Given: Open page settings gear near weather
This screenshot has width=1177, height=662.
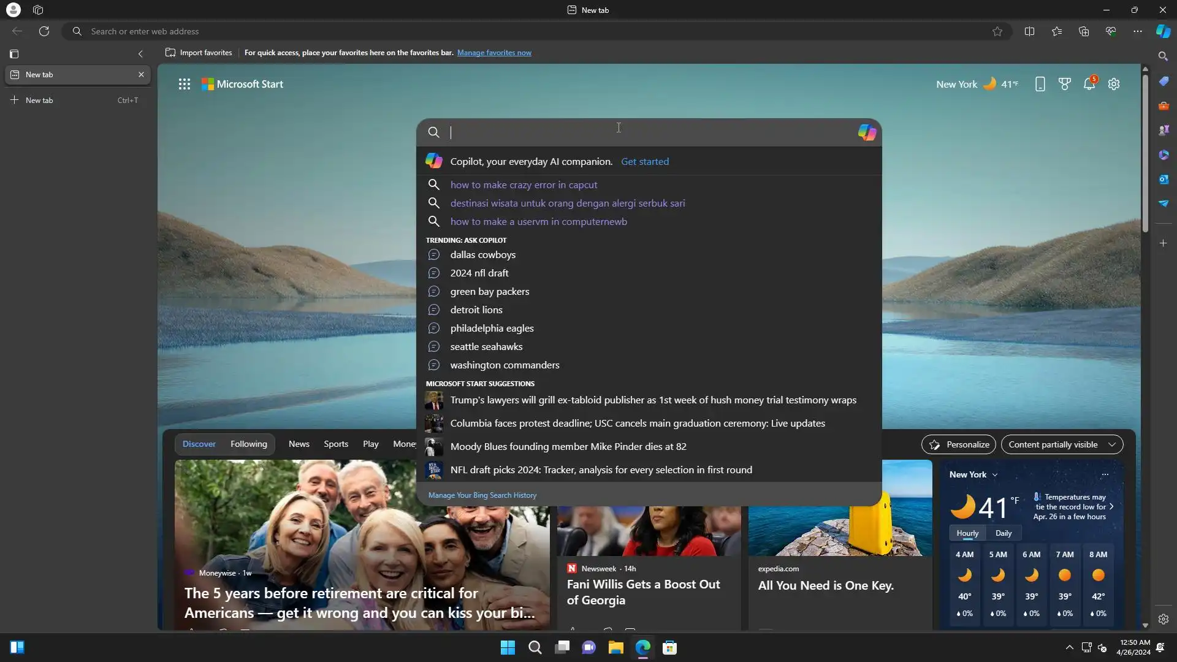Looking at the screenshot, I should pyautogui.click(x=1114, y=84).
